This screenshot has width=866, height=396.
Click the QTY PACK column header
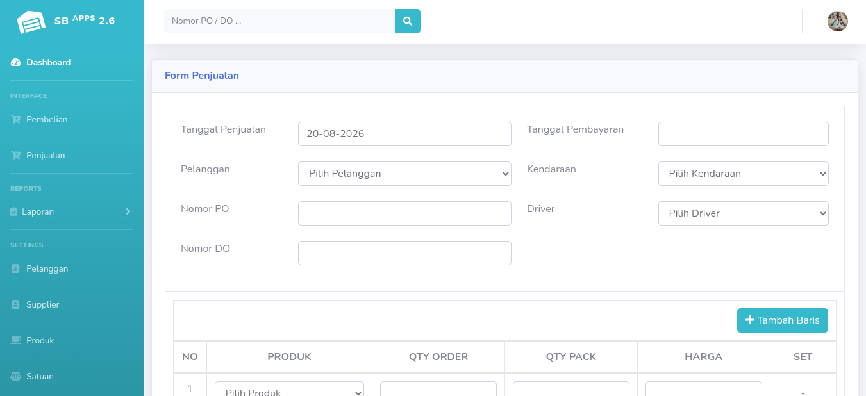[x=571, y=357]
